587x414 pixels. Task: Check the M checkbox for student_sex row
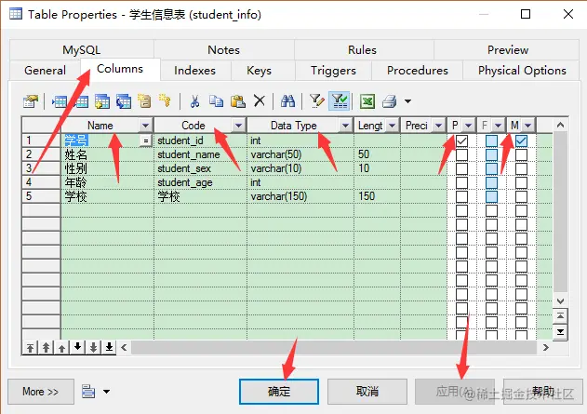521,168
